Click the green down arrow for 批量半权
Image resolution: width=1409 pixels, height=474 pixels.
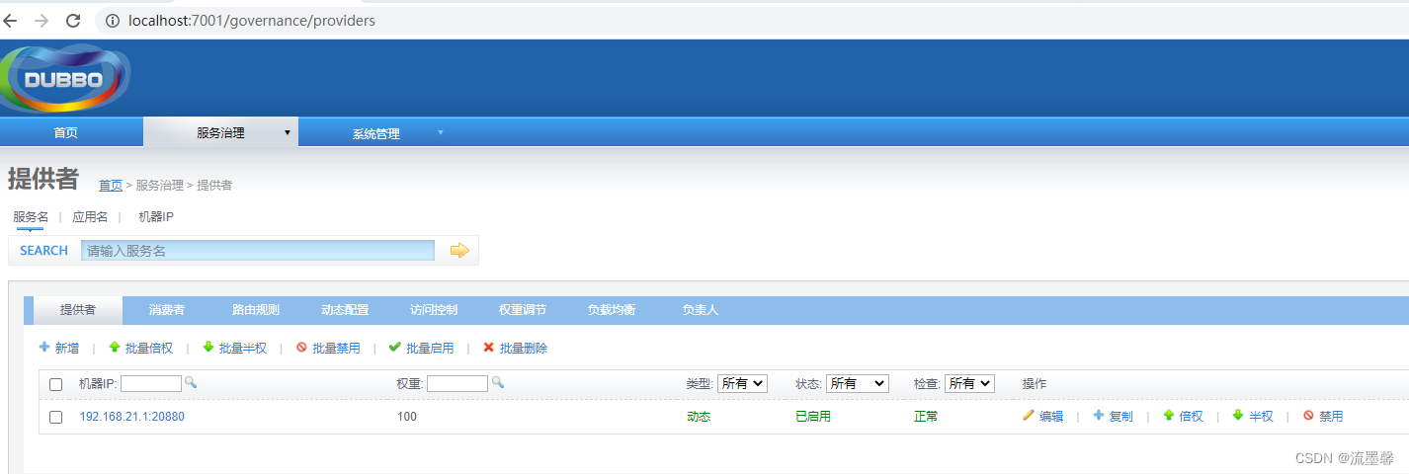(x=207, y=348)
